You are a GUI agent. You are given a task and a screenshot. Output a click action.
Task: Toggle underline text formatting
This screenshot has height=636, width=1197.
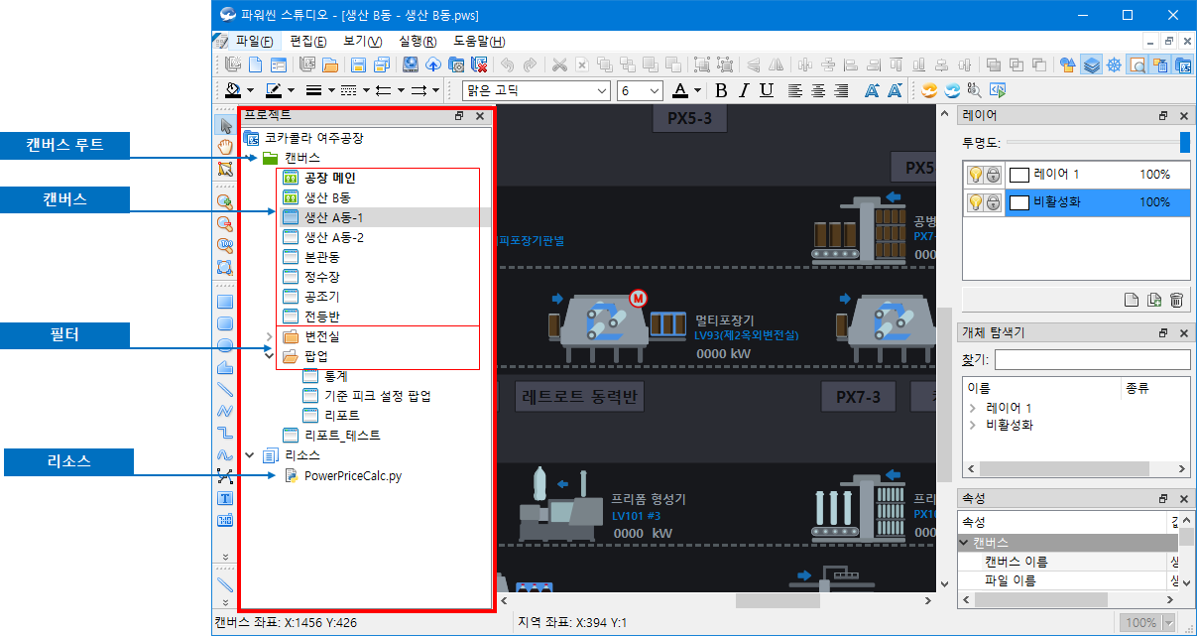tap(767, 90)
